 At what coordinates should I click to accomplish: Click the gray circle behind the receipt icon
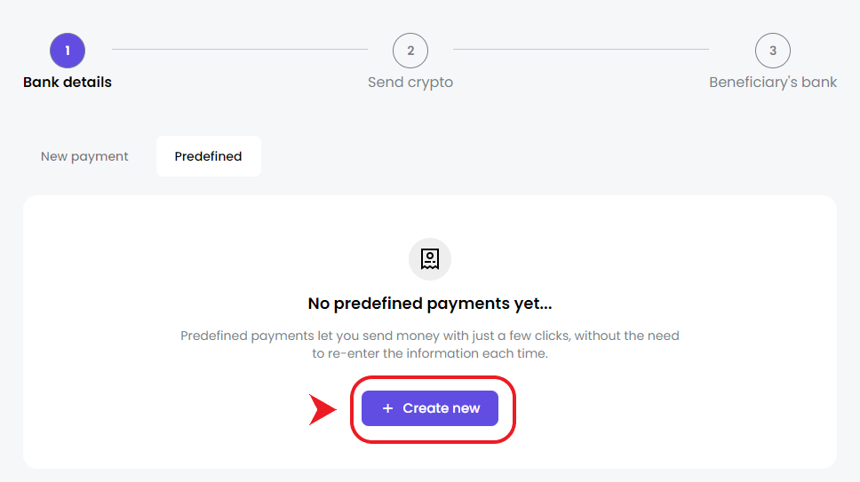click(430, 259)
